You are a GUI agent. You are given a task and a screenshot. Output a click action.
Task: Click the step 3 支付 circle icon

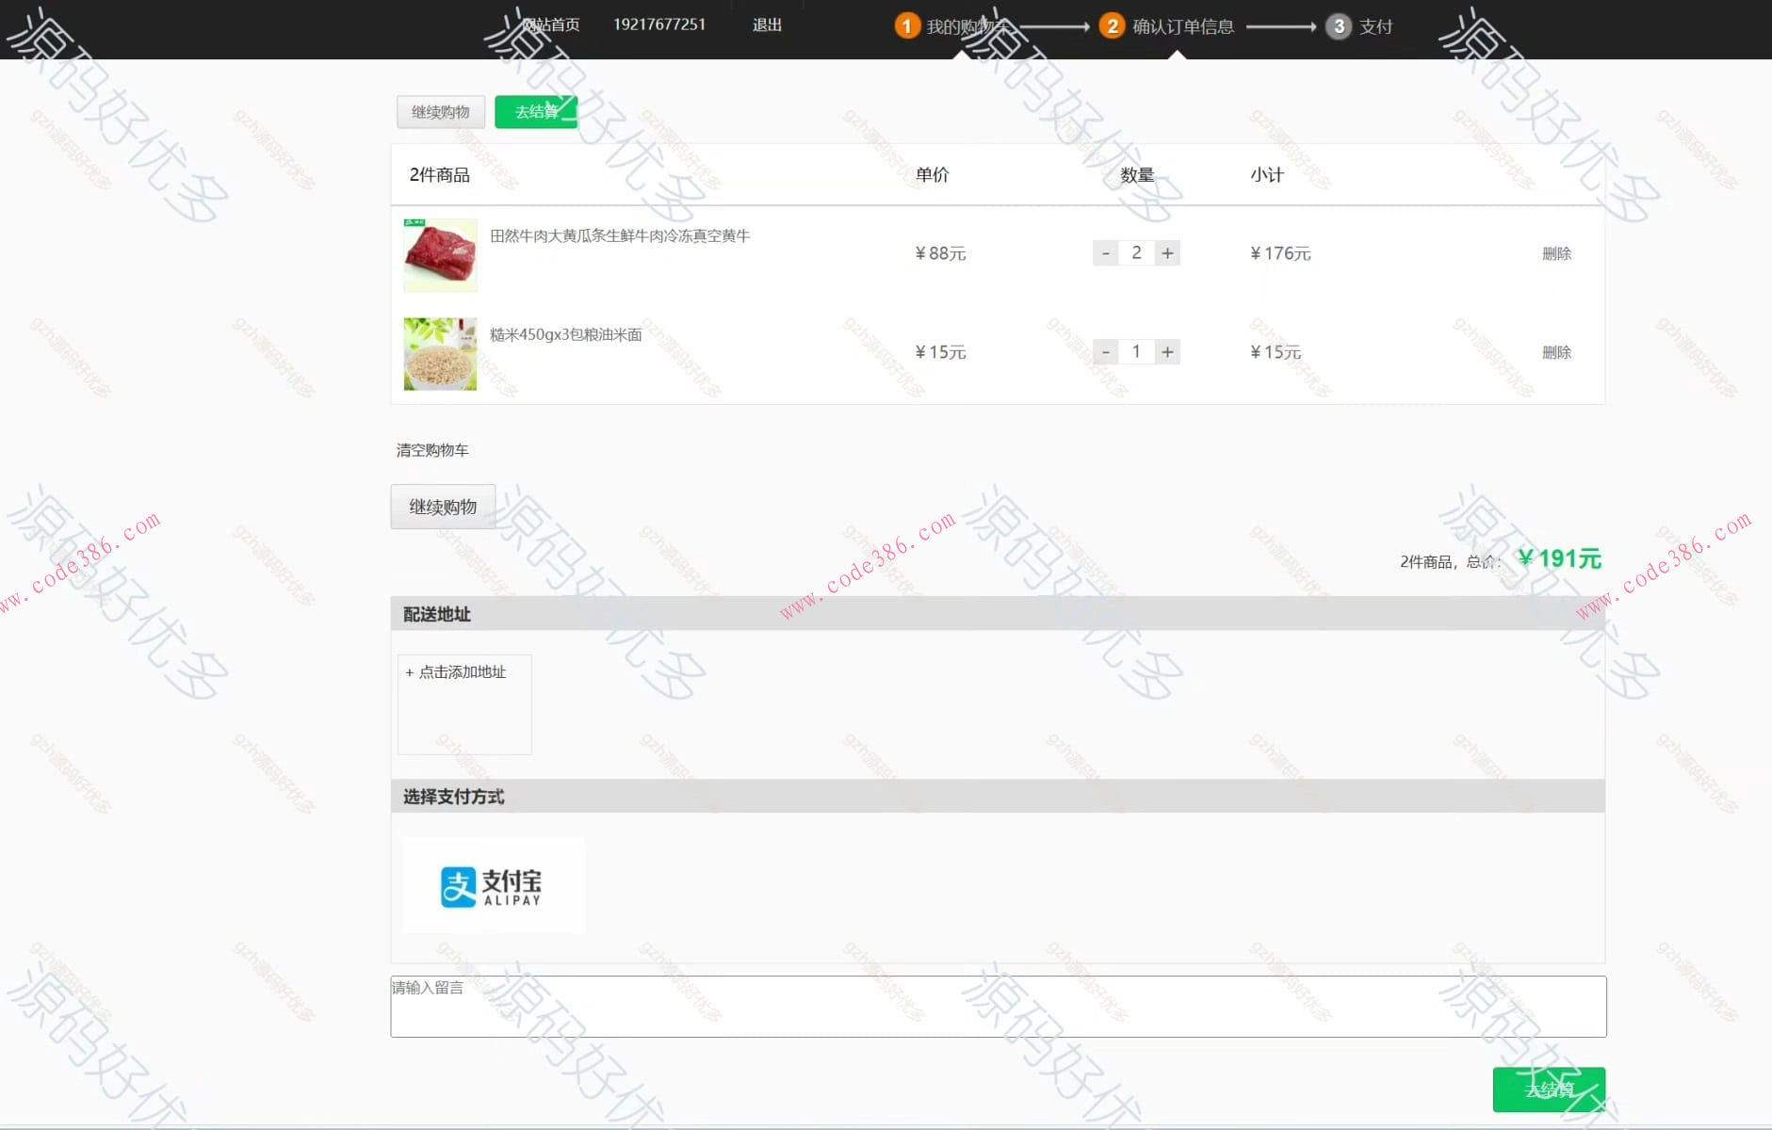1339,25
